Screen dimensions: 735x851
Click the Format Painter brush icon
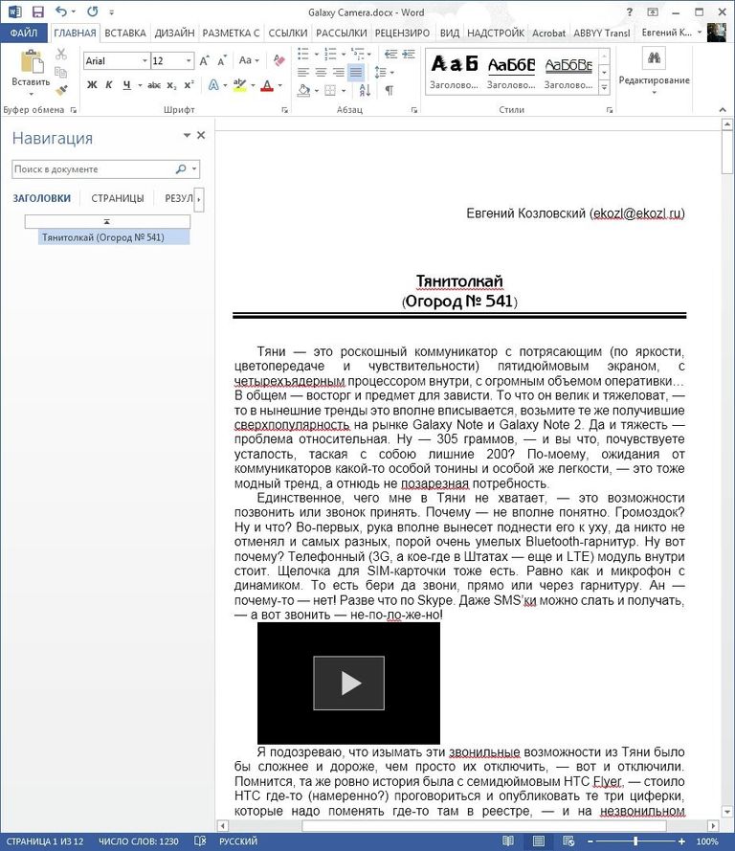(60, 90)
